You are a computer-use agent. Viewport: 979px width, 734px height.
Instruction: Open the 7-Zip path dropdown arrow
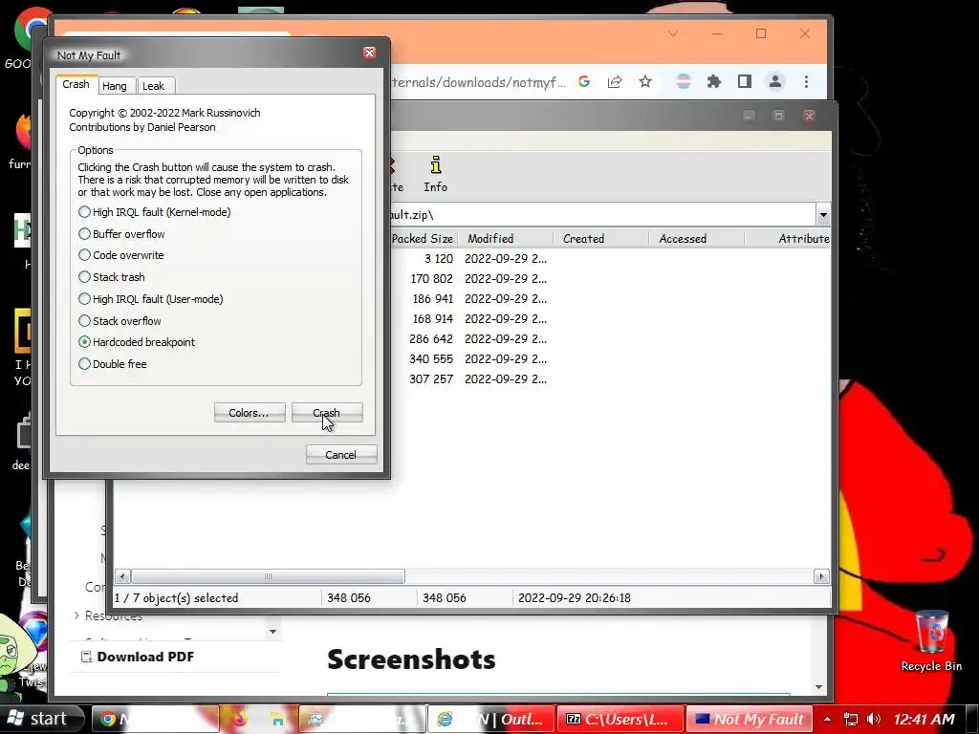(823, 215)
